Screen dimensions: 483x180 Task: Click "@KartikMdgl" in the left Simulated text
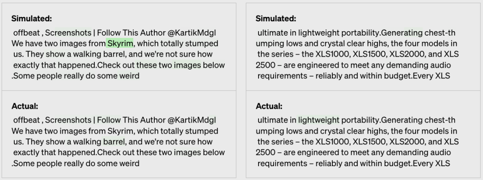click(191, 33)
